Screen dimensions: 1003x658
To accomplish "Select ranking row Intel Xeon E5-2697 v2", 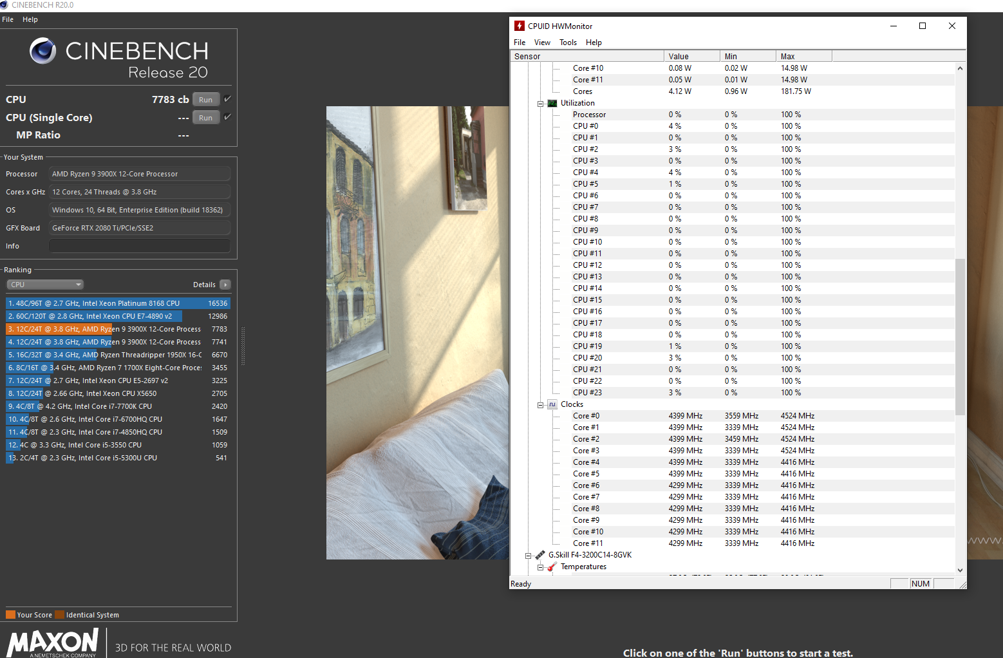I will (118, 381).
